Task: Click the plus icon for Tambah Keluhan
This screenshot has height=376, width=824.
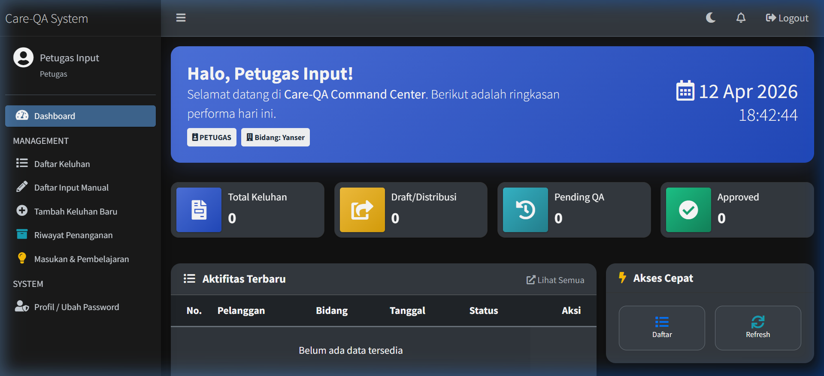Action: [22, 211]
